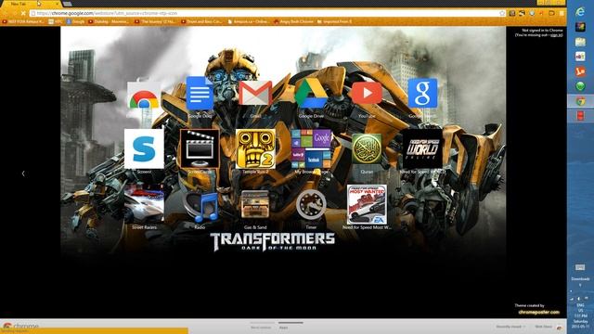Open the Google Docs app
The image size is (594, 334).
(200, 94)
